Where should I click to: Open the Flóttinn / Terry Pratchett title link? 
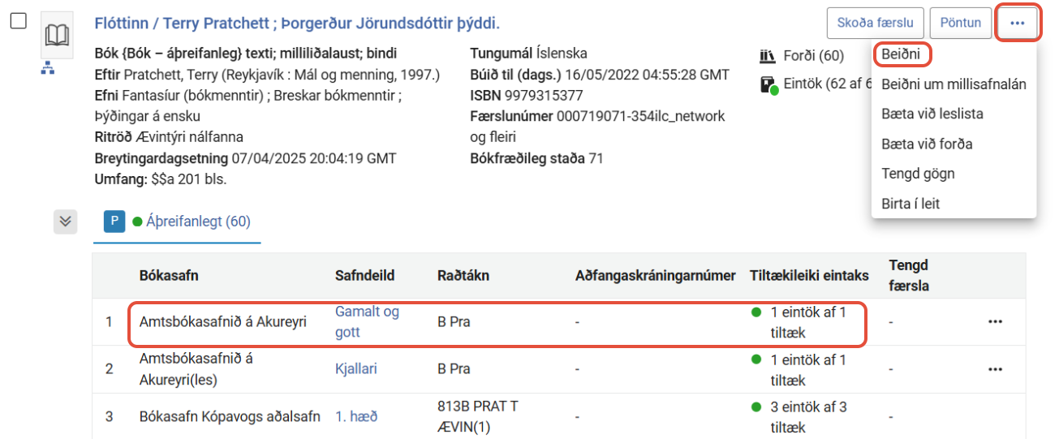click(x=297, y=22)
